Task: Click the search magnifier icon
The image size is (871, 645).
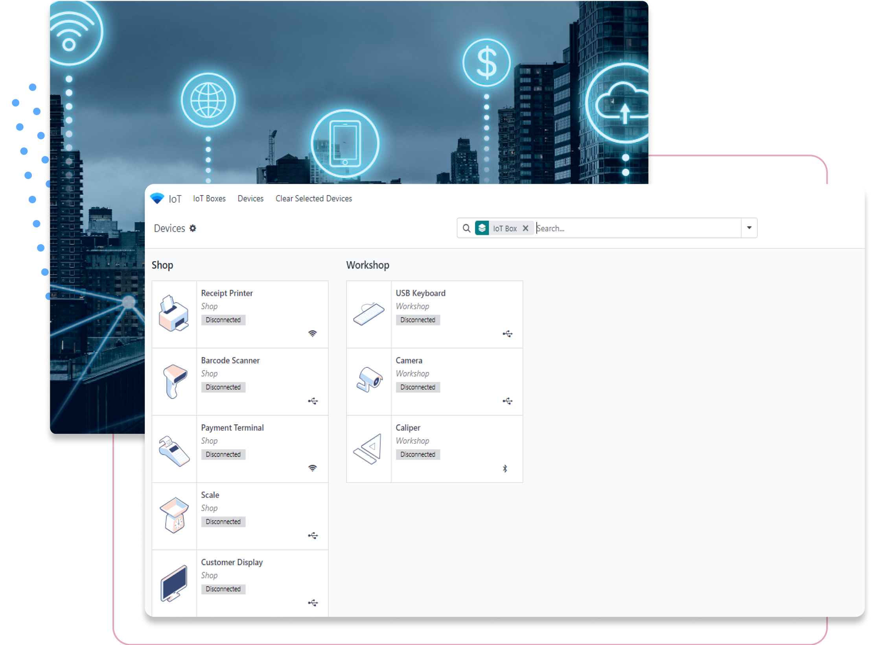Action: (466, 228)
